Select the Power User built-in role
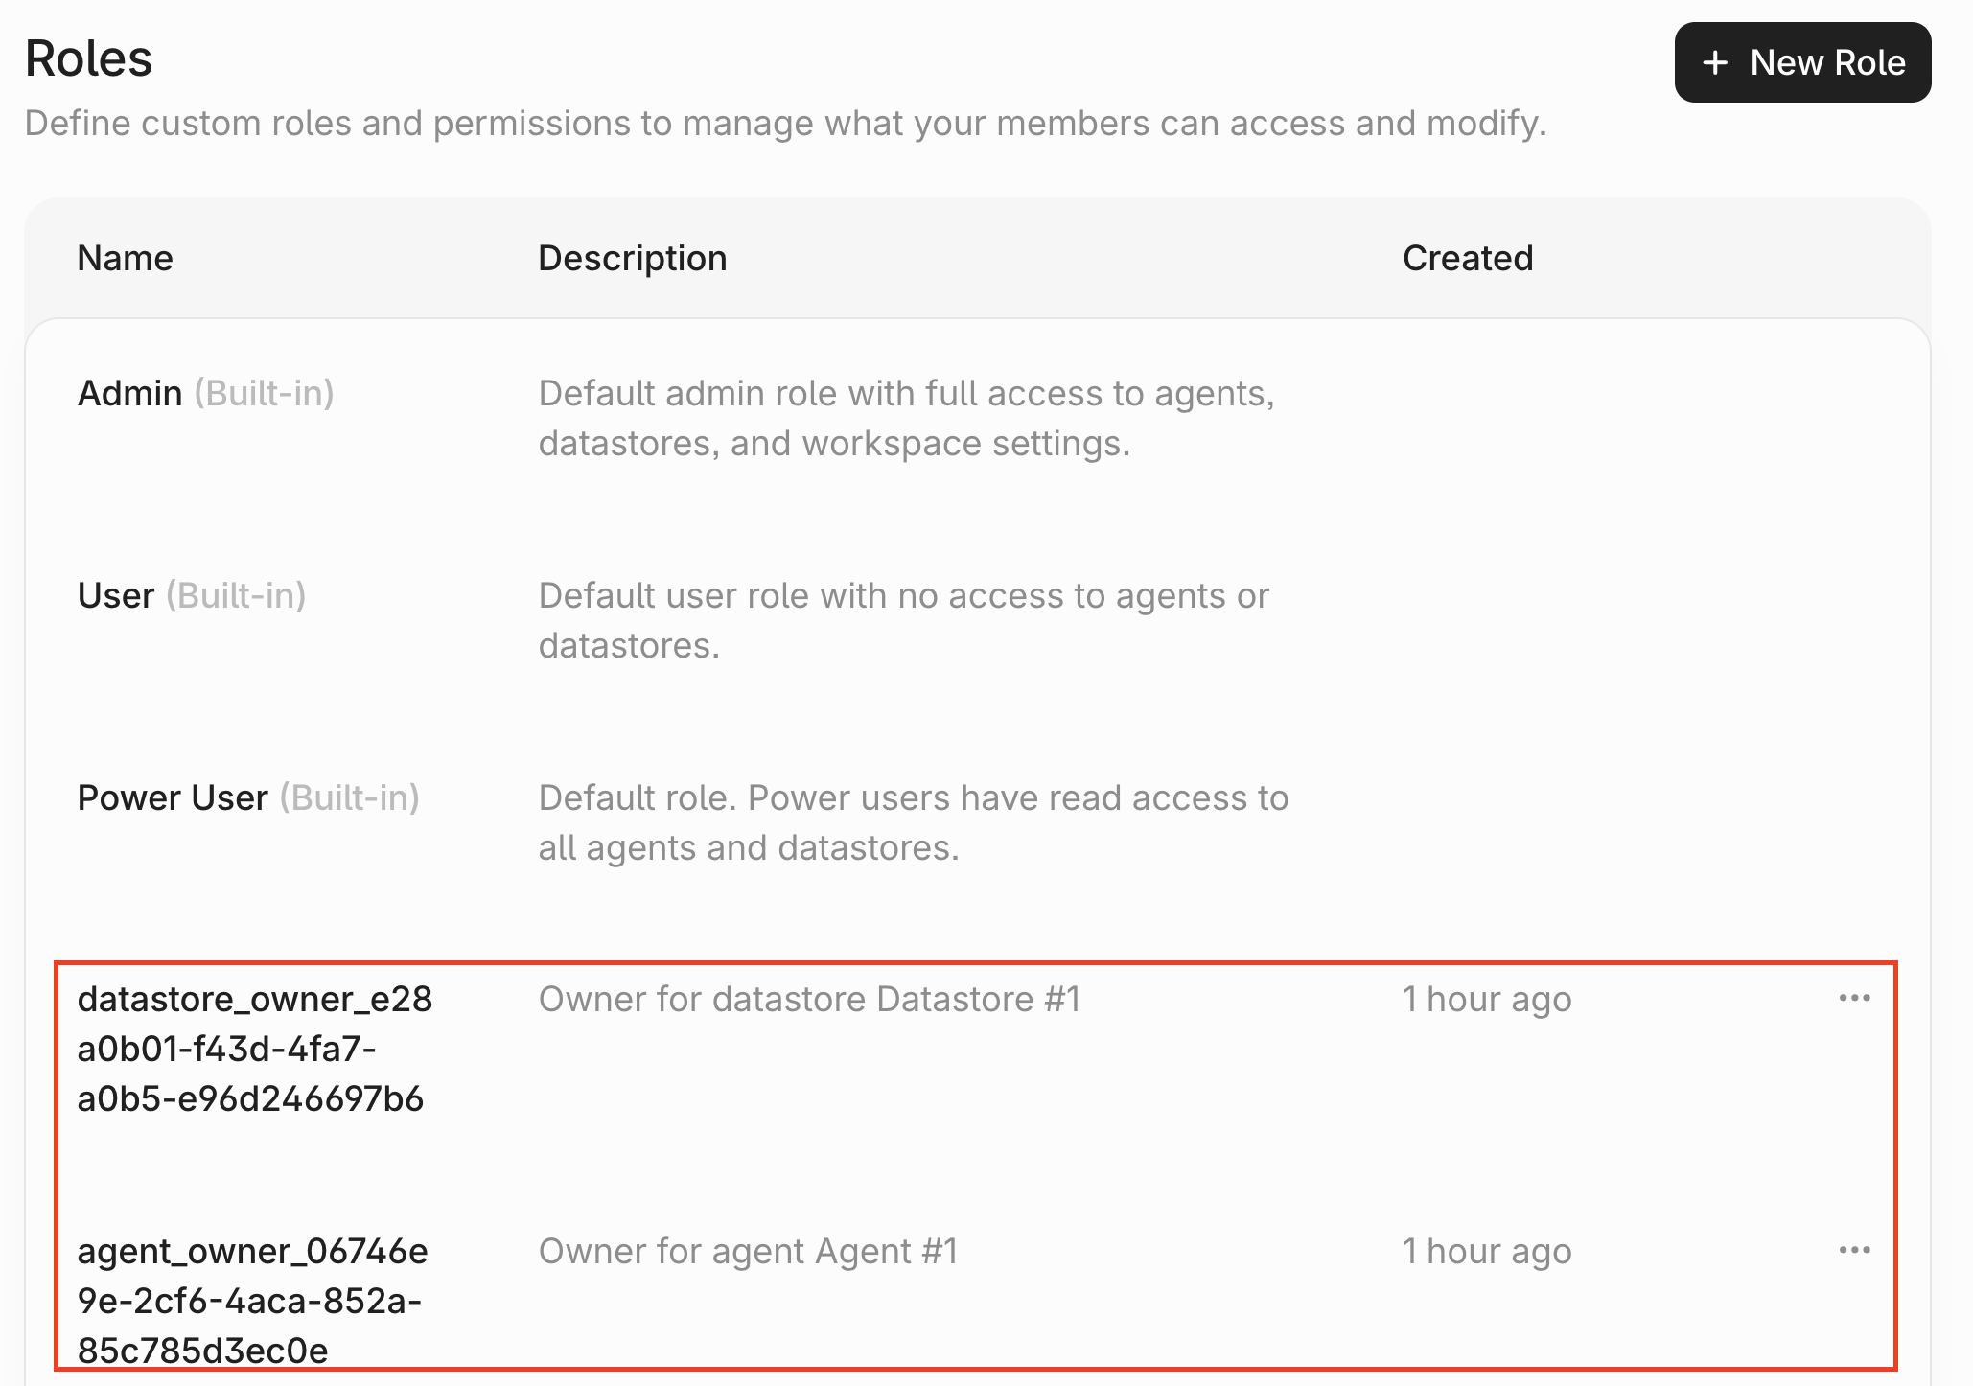Viewport: 1973px width, 1386px height. click(173, 797)
